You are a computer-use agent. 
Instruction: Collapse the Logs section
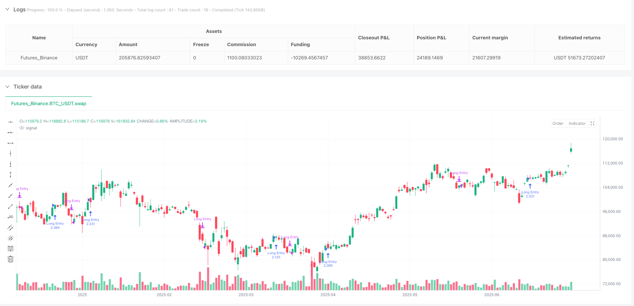click(8, 9)
